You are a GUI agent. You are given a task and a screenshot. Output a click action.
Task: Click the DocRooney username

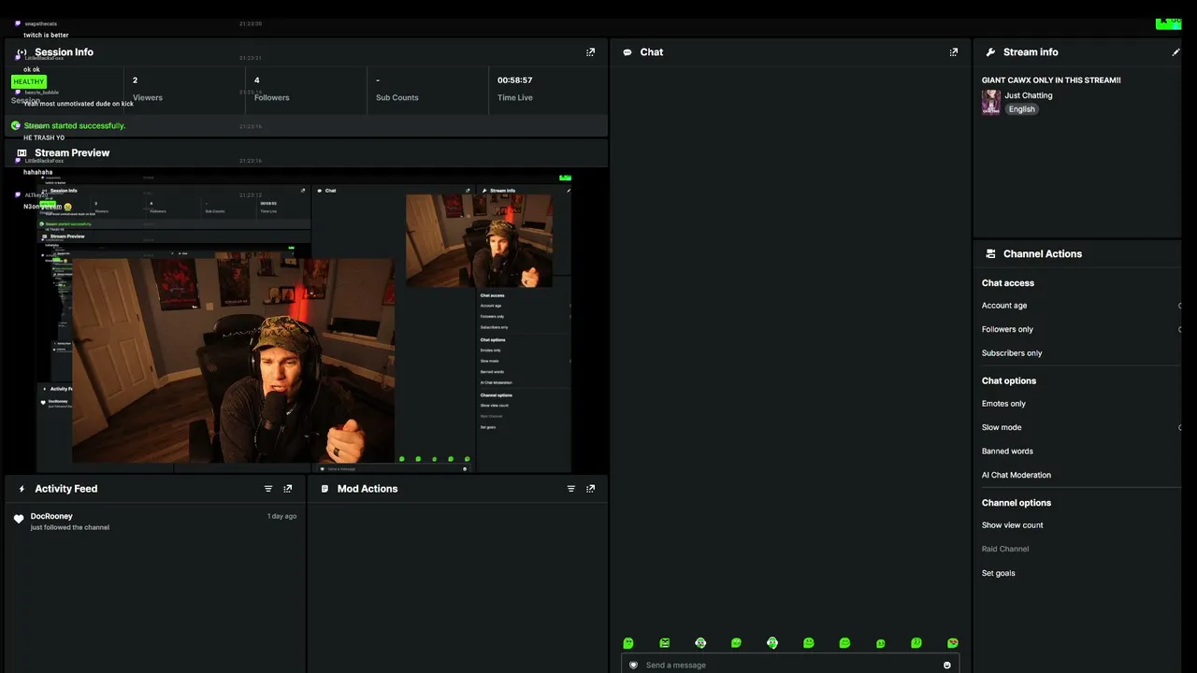(x=51, y=516)
